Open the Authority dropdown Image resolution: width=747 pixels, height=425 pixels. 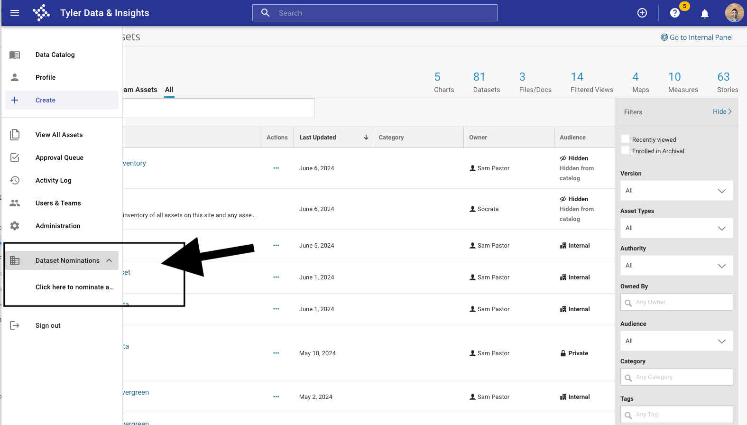pos(676,266)
